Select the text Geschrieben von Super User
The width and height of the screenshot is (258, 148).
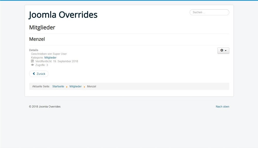(x=49, y=54)
